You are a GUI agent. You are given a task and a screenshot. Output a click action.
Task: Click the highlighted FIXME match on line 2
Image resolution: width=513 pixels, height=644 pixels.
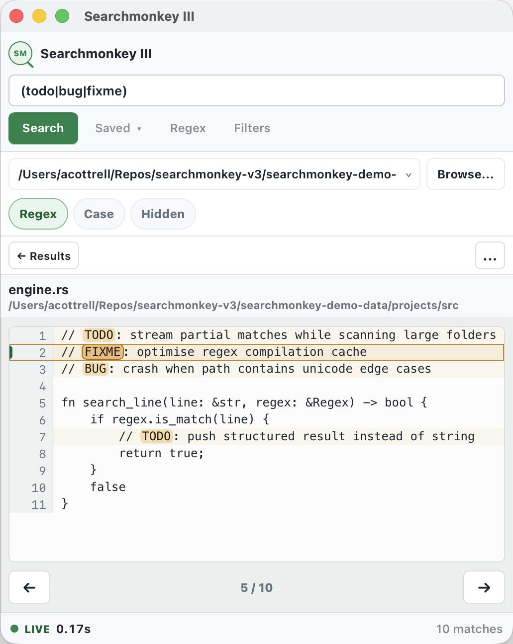coord(103,352)
